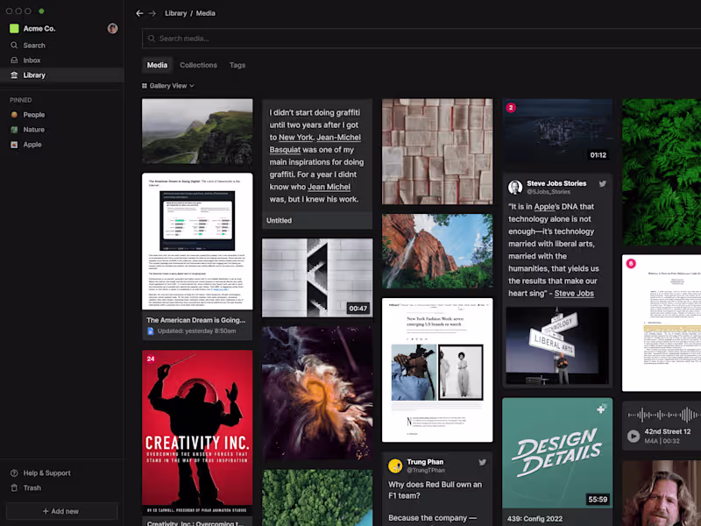Screen dimensions: 701x526
Task: Select Library in the sidebar
Action: click(62, 75)
